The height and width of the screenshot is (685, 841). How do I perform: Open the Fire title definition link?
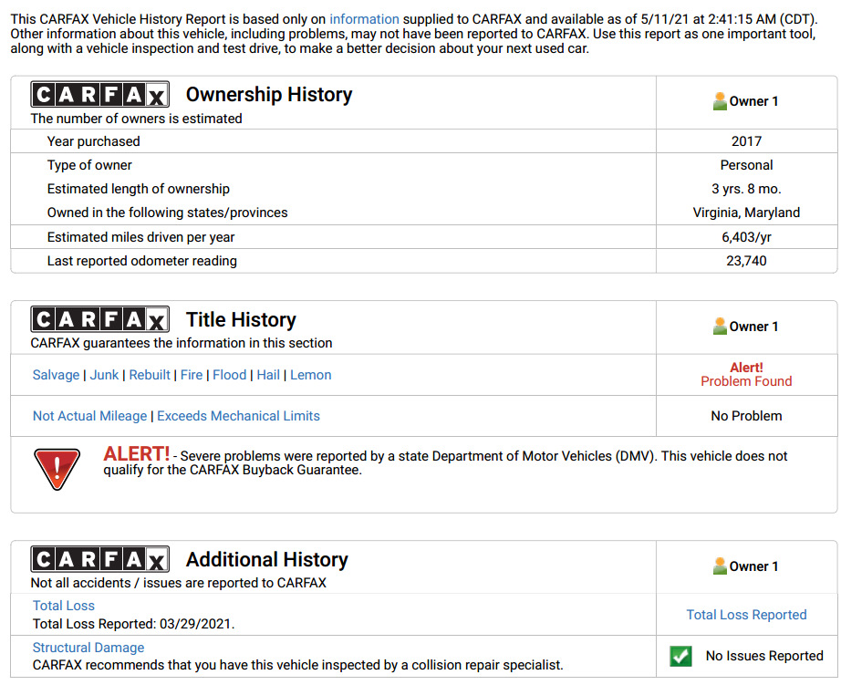192,375
